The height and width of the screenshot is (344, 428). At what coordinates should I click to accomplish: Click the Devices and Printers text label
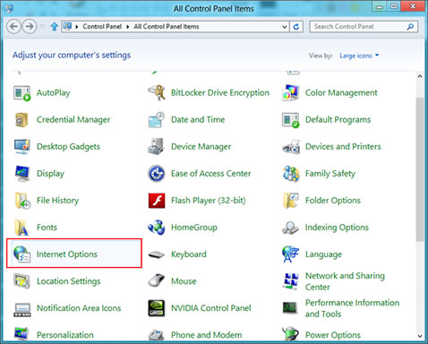coord(343,146)
